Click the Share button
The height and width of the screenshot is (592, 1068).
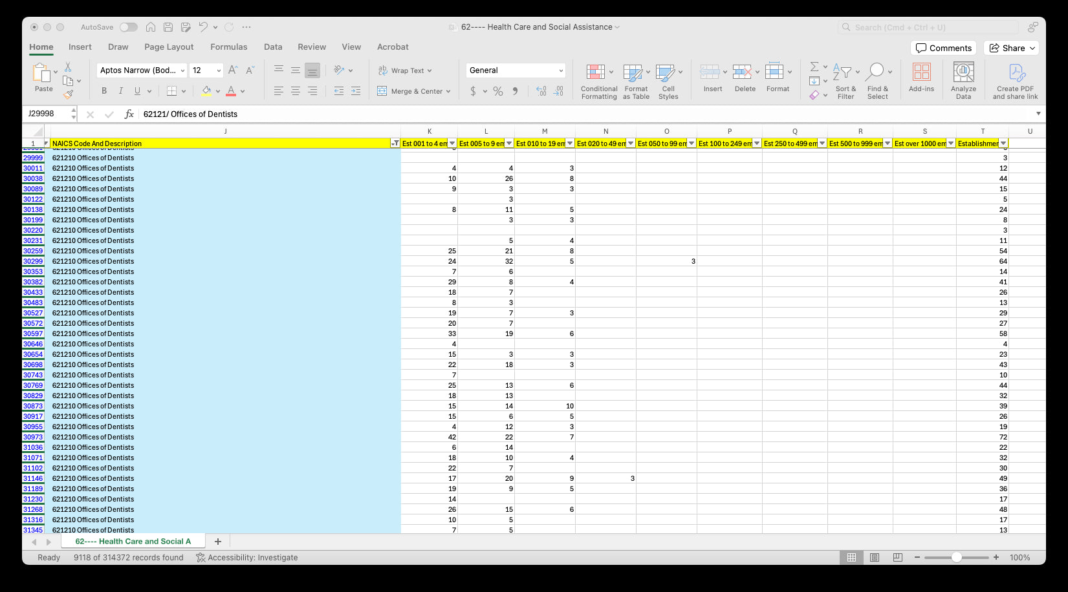pyautogui.click(x=1012, y=48)
